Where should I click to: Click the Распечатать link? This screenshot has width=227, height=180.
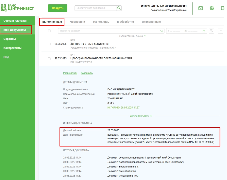pos(70,73)
